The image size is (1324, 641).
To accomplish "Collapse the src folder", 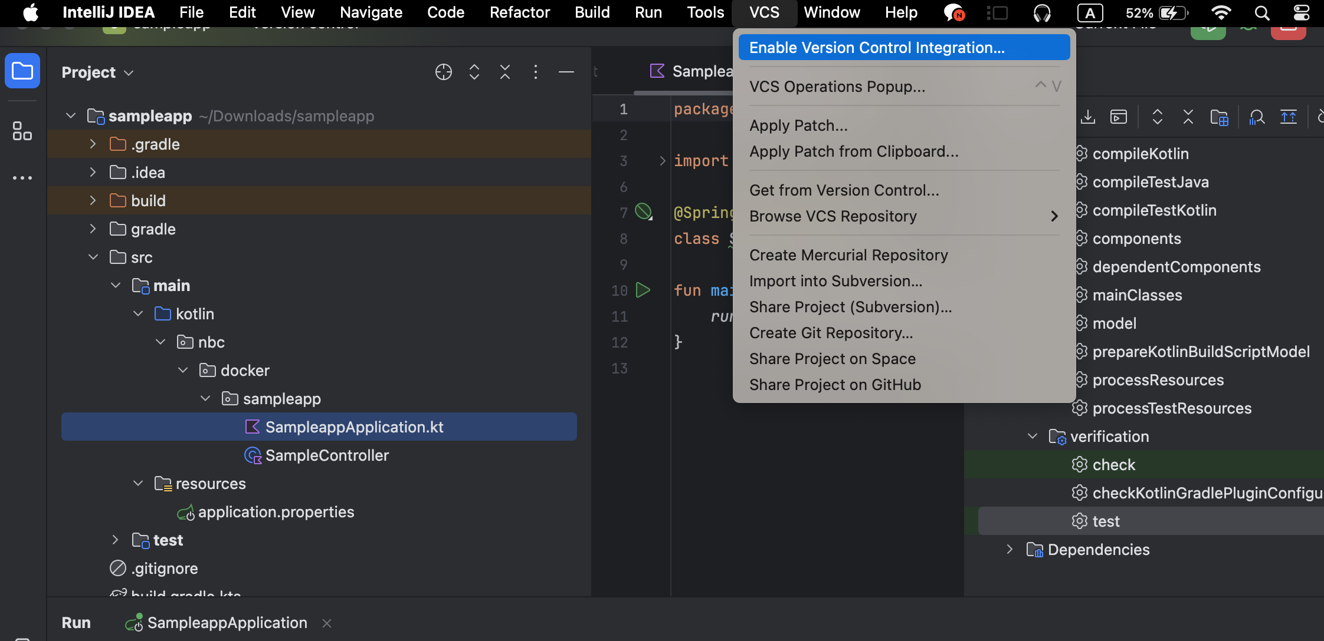I will 93,257.
